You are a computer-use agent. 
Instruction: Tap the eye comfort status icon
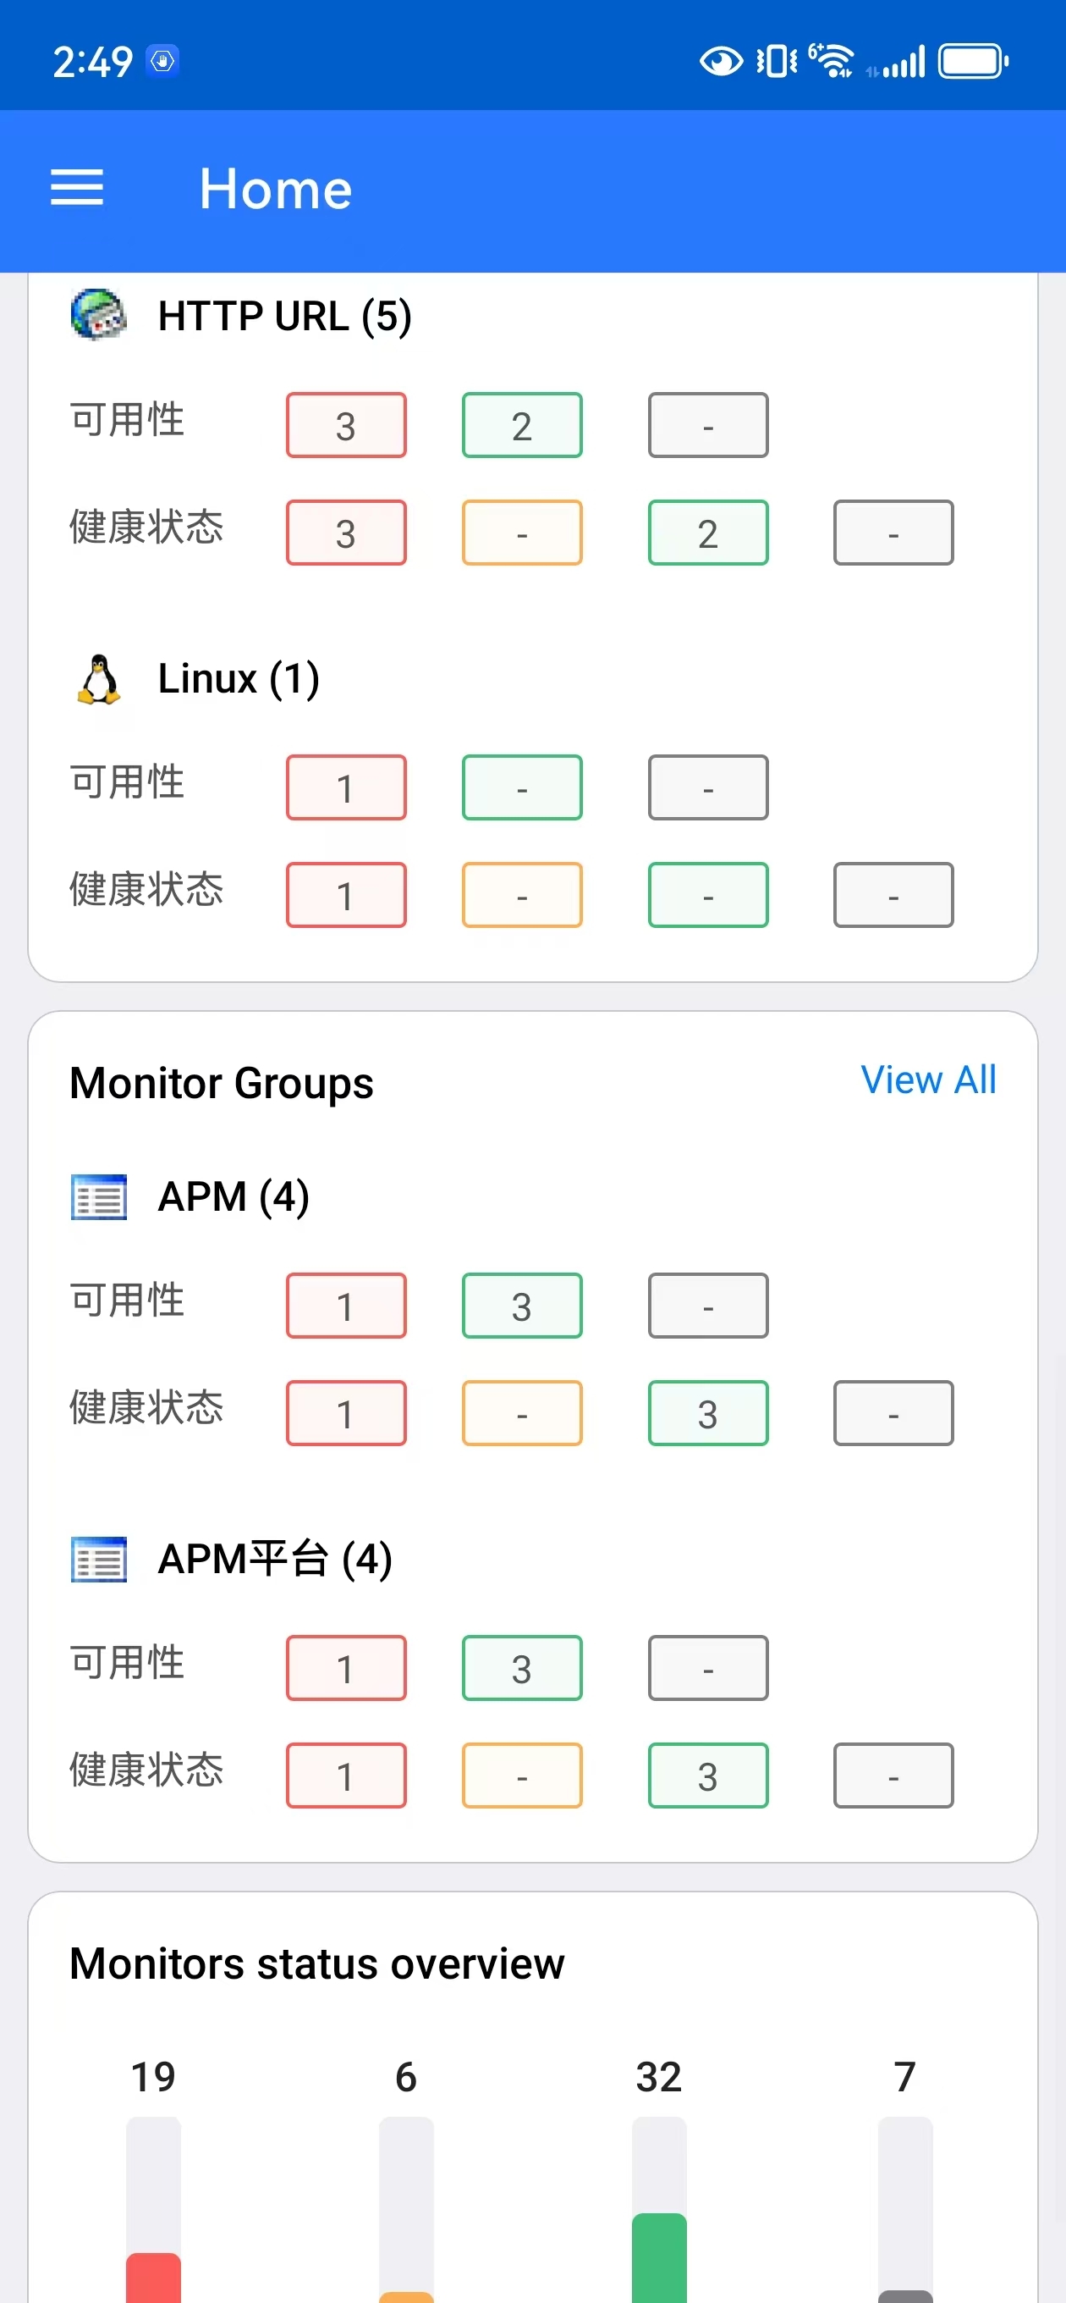pos(720,62)
